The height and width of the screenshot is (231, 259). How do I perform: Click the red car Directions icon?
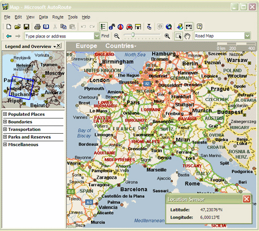[x=129, y=27]
